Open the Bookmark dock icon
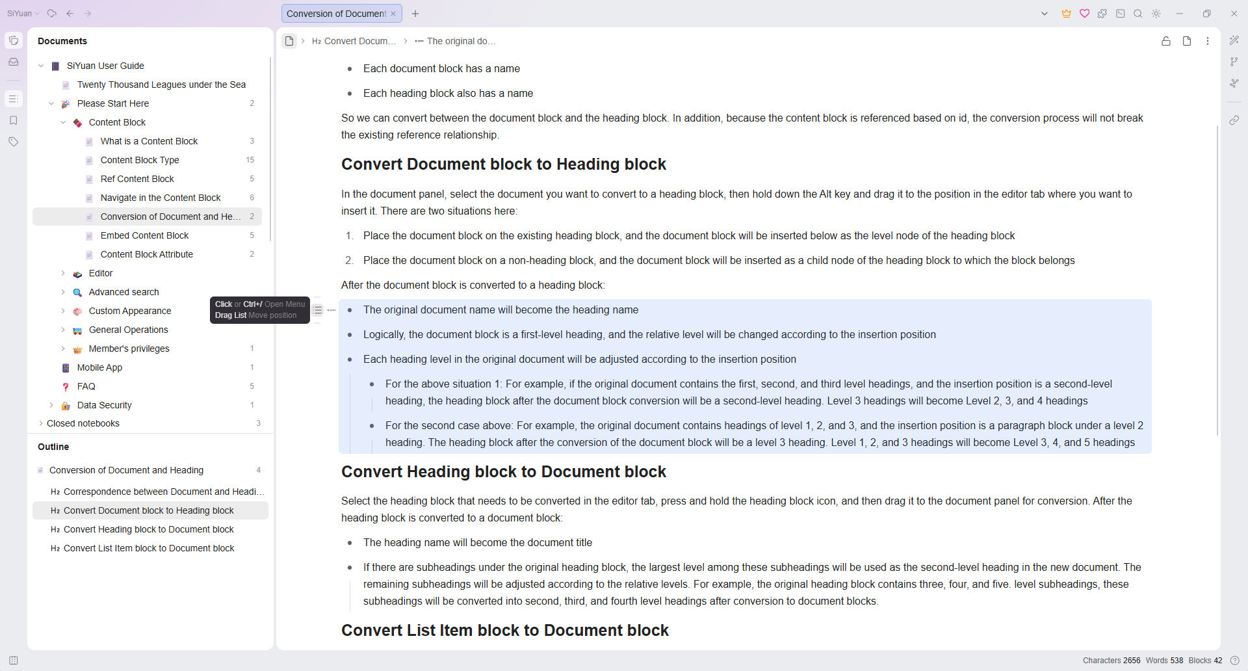The height and width of the screenshot is (671, 1248). (14, 120)
